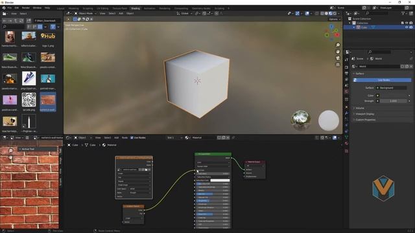Switch to the Shading workspace tab
Viewport: 415px width, 233px height.
pyautogui.click(x=136, y=8)
